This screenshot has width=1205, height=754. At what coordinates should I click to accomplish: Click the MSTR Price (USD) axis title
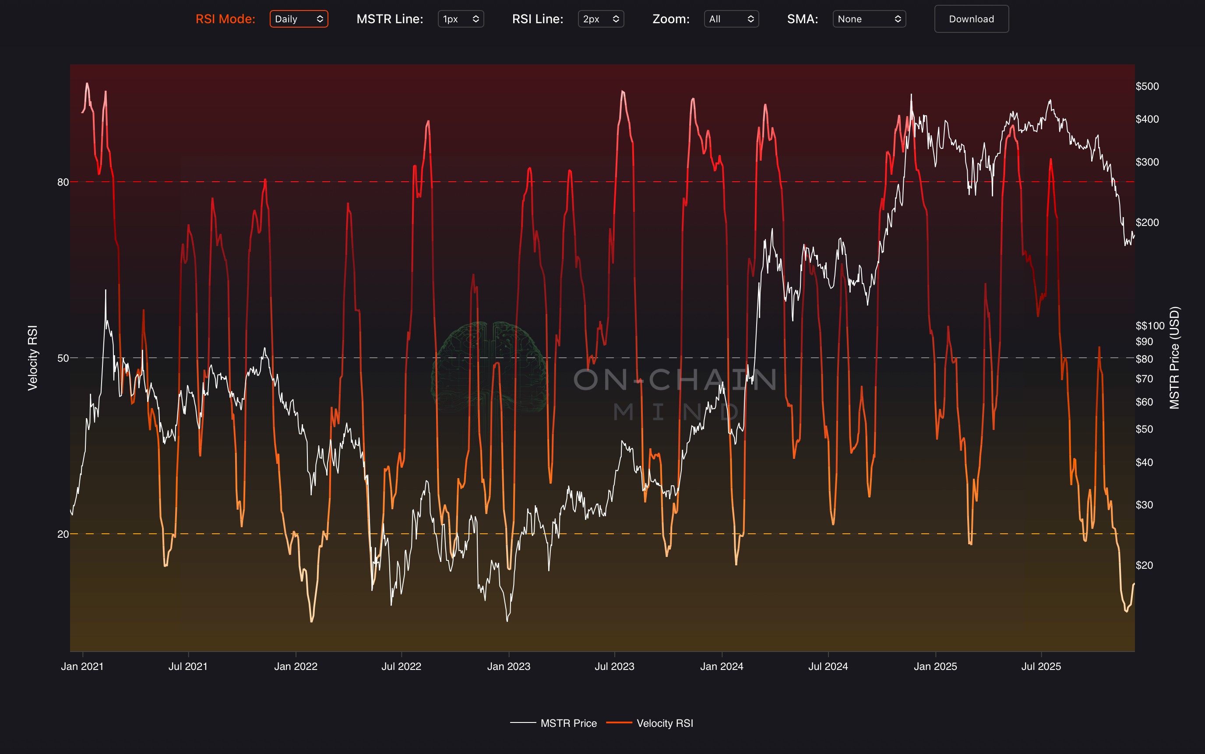tap(1175, 358)
